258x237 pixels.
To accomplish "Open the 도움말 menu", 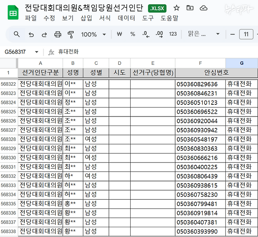I will pos(169,18).
